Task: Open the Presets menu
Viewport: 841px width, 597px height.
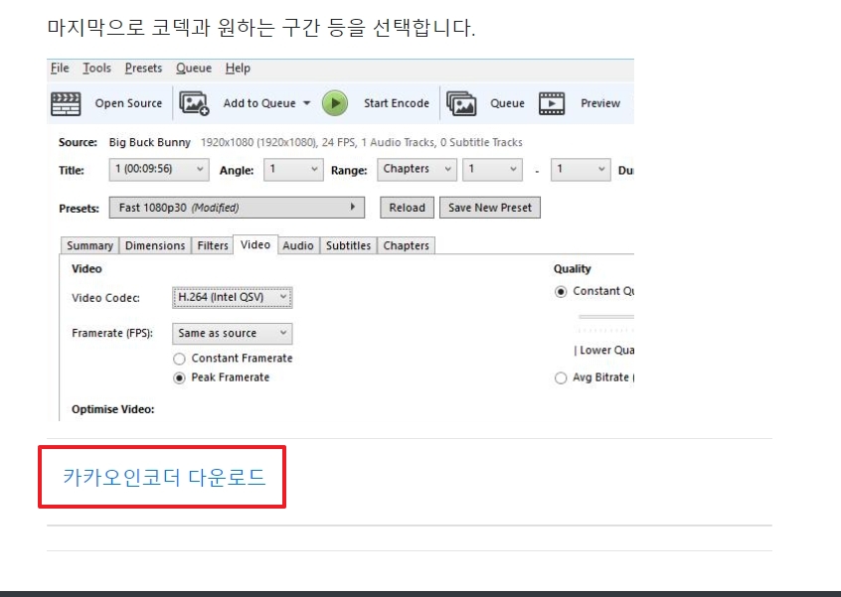Action: (143, 69)
